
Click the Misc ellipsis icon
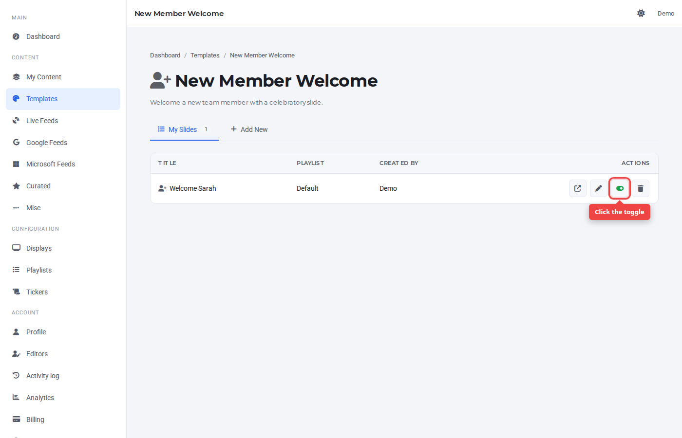(x=16, y=208)
